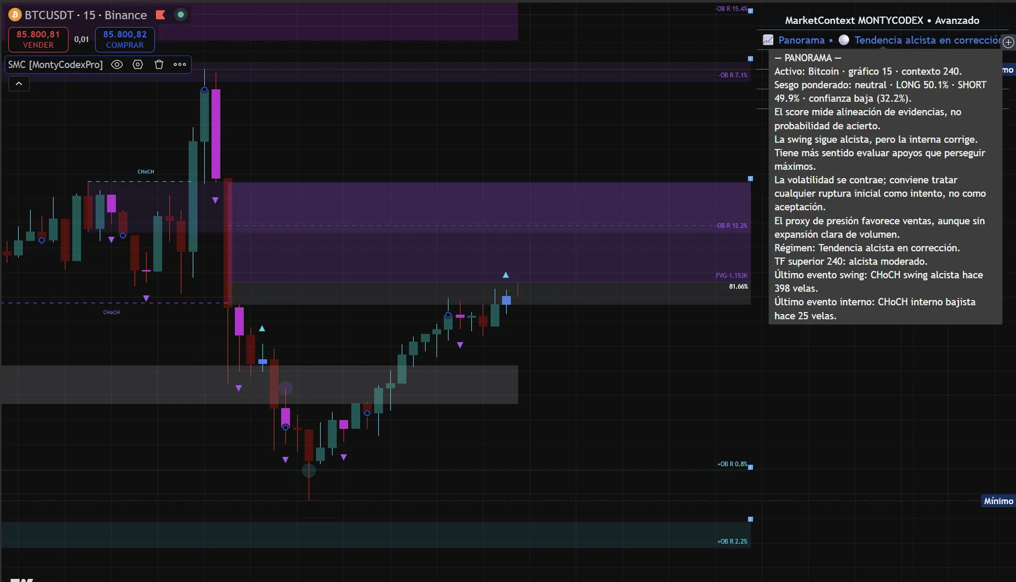
Task: Click the COMPRAR buy button 85.800,82
Action: [125, 39]
